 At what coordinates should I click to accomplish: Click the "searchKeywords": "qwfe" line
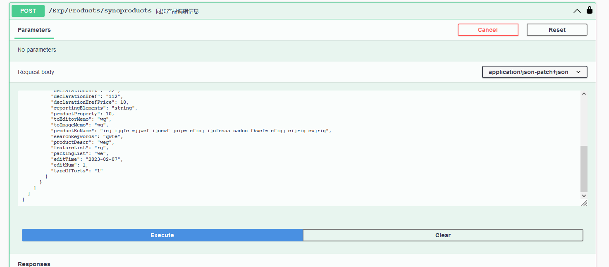pos(87,136)
